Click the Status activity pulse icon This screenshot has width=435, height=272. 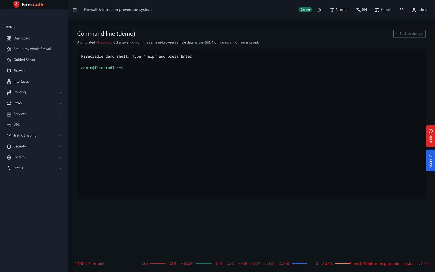tap(9, 168)
